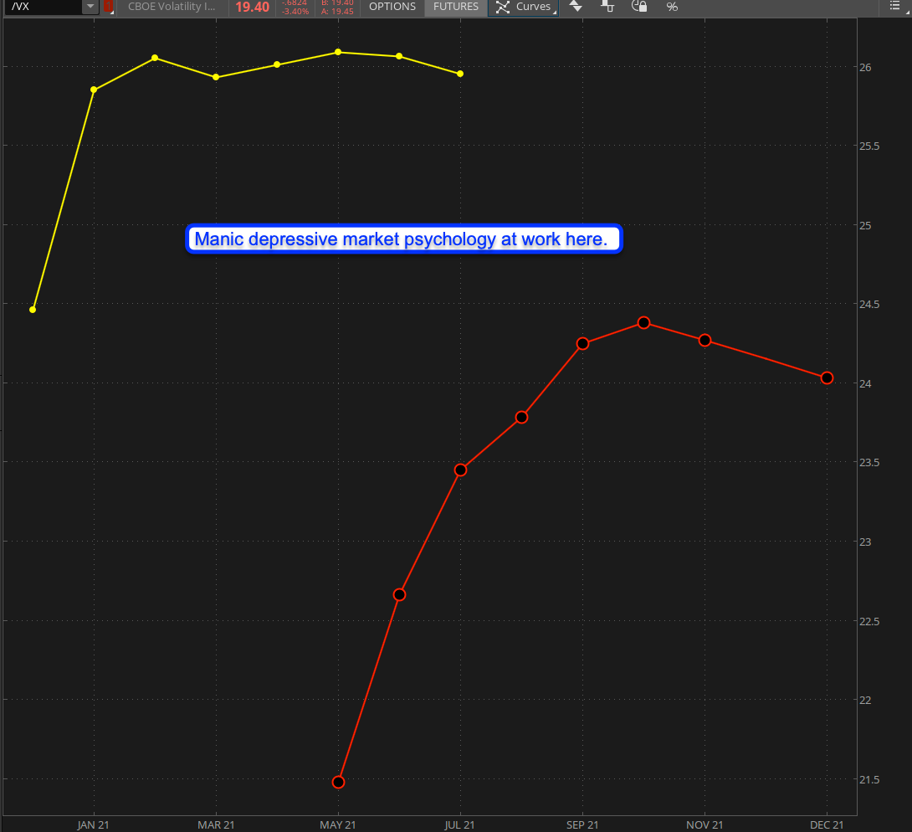
Task: Click the up/down arrows sort icon
Action: pos(575,7)
